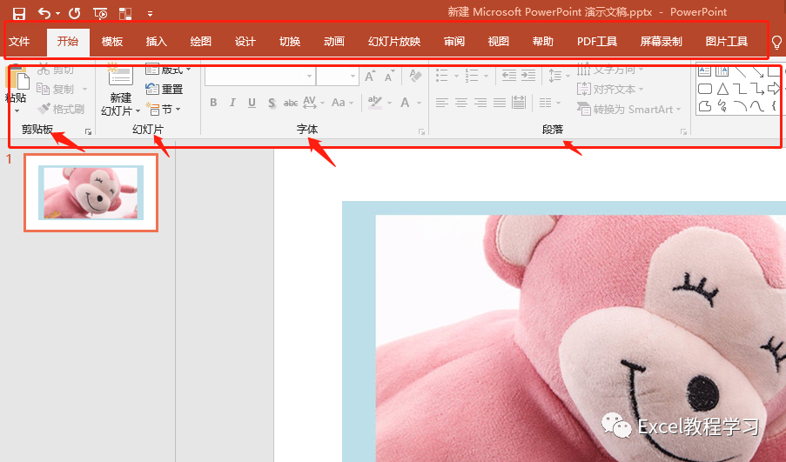Select the 格式刷 format painter
The image size is (786, 462).
point(61,109)
